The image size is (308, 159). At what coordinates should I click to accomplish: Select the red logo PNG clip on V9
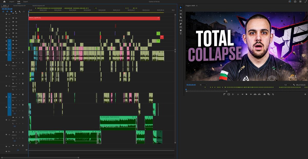pos(94,18)
